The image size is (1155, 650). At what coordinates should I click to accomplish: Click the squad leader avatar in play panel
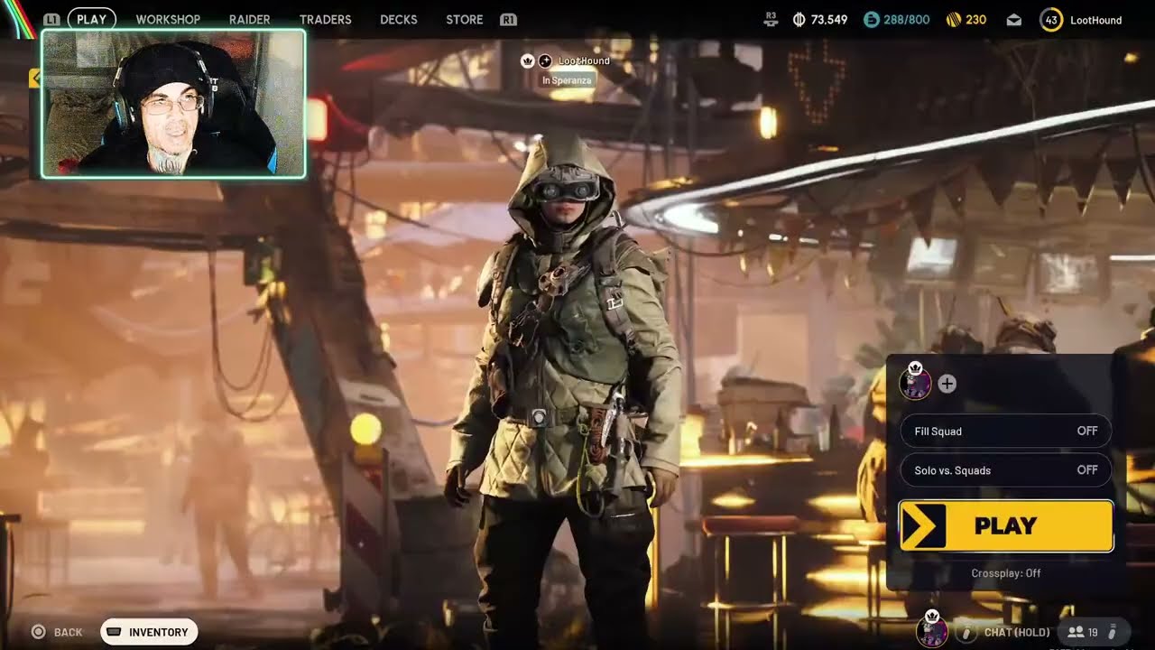(915, 382)
